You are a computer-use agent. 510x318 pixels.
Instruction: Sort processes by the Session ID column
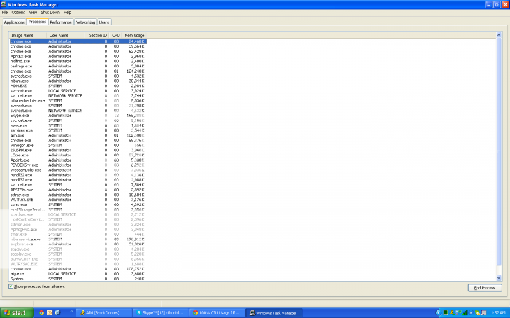point(96,35)
